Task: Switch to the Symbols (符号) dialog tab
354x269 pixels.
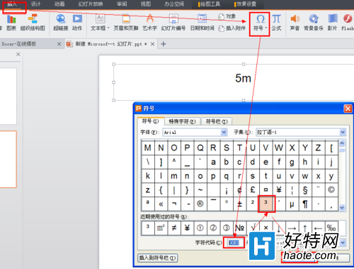Action: pos(150,121)
